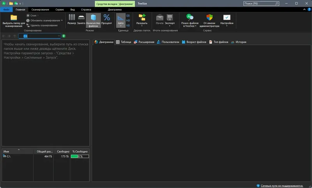Open the quick access toolbar customize arrow

pos(20,4)
